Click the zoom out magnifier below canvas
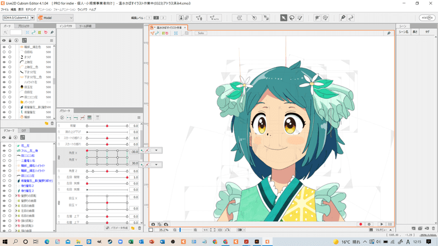The width and height of the screenshot is (438, 246). coord(175,230)
